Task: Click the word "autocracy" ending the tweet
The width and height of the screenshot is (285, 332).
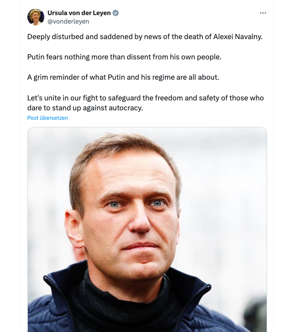Action: click(127, 108)
